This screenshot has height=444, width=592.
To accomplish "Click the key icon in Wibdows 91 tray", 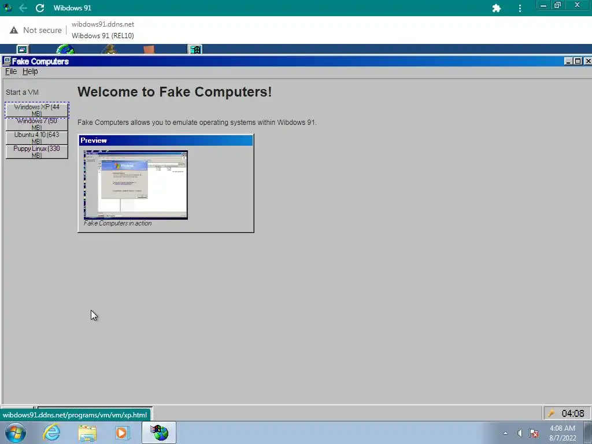I will pos(552,413).
